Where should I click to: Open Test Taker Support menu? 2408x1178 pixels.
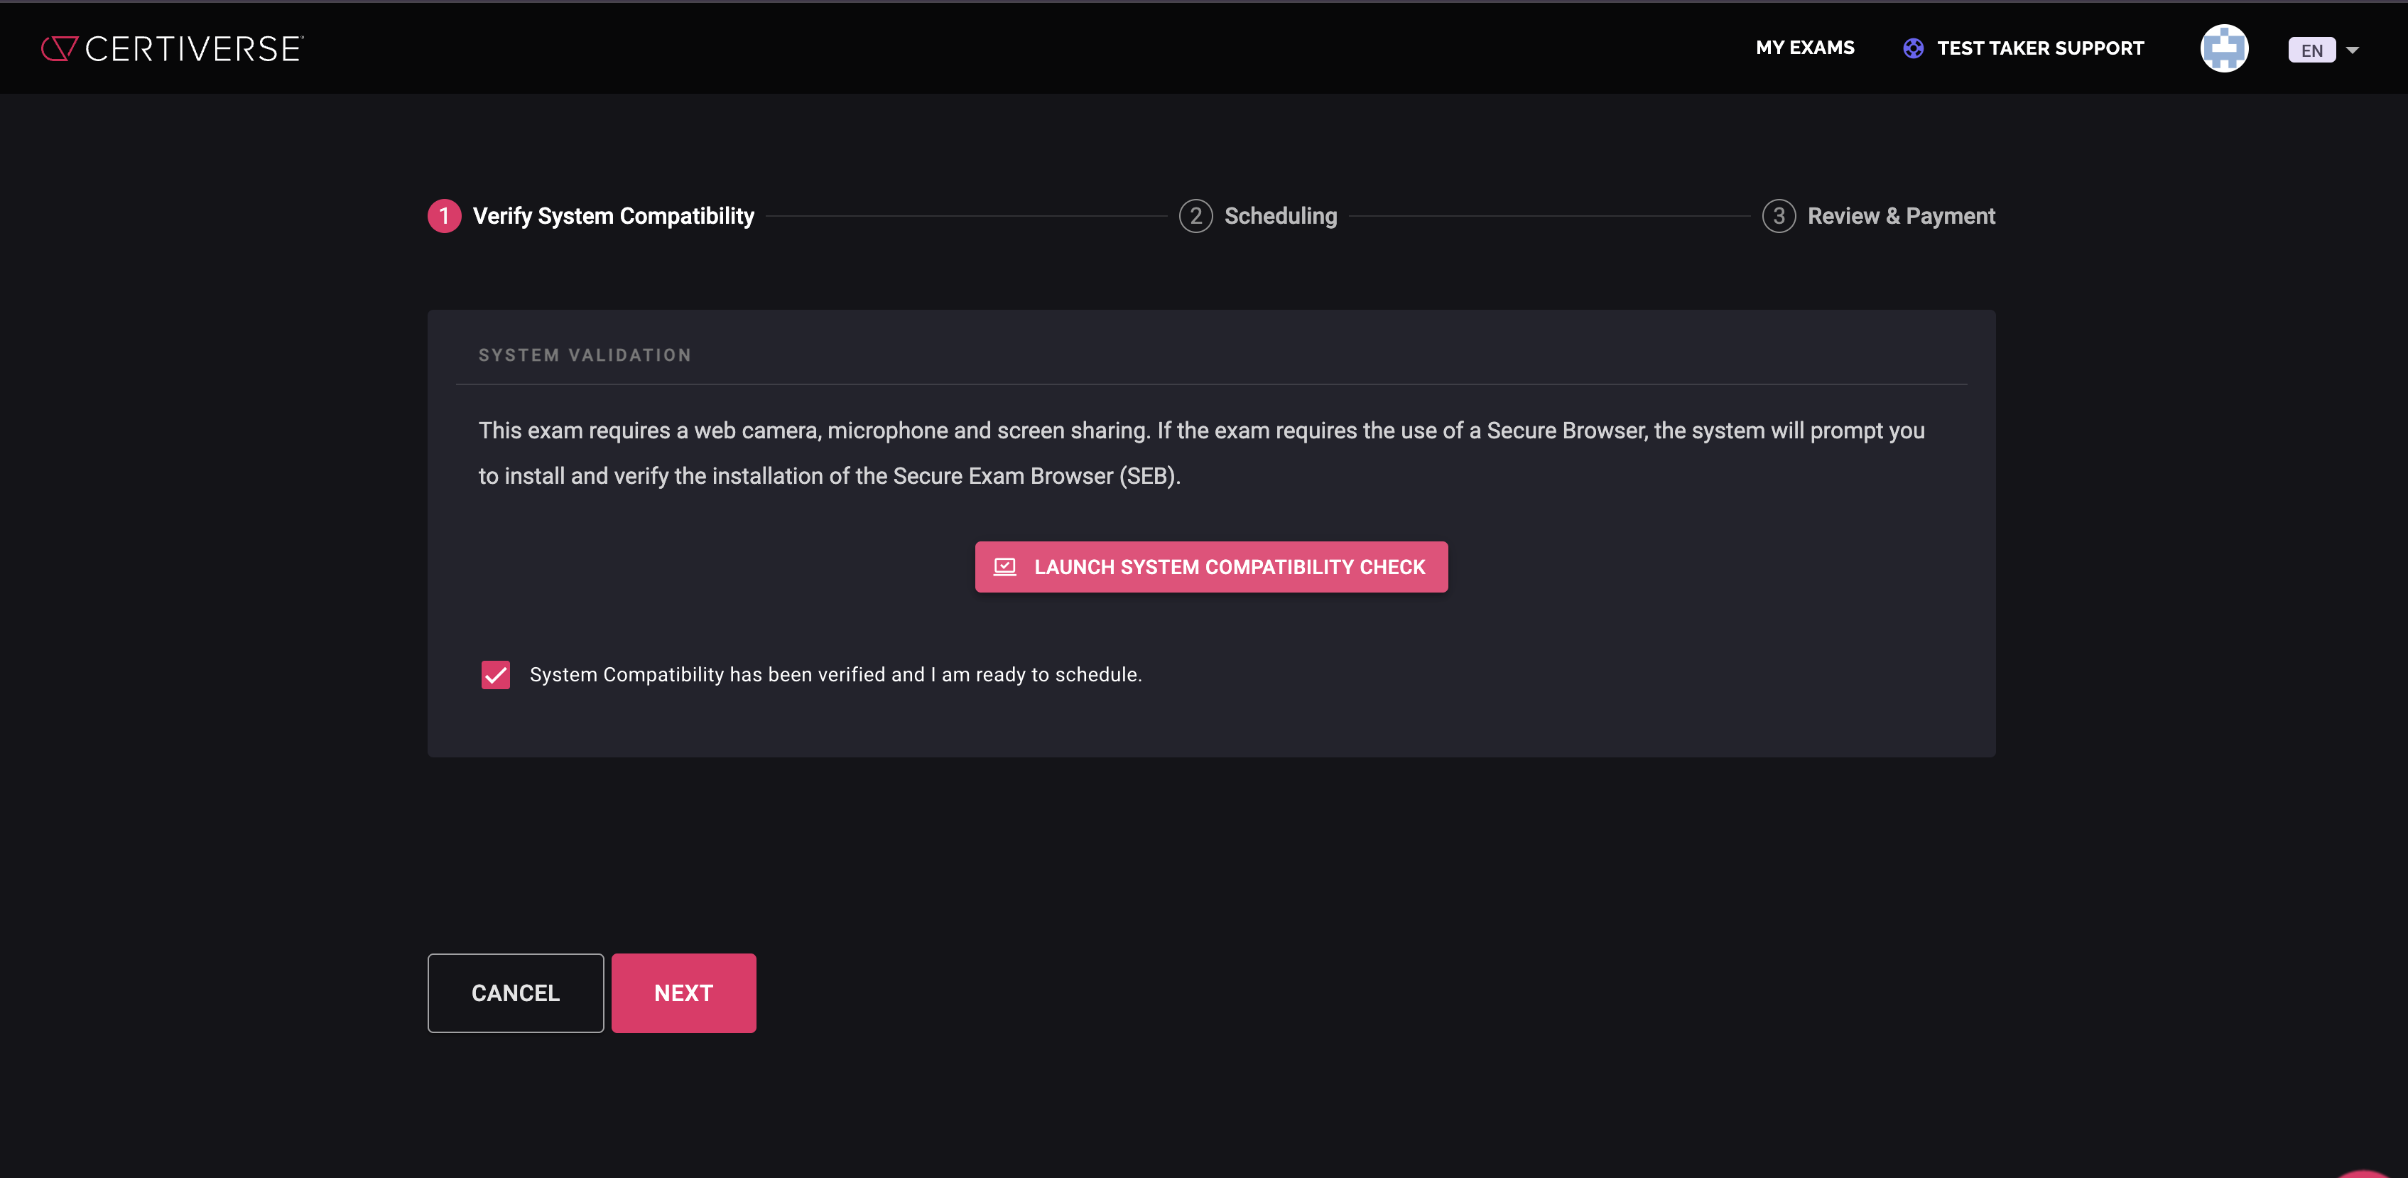point(2039,48)
